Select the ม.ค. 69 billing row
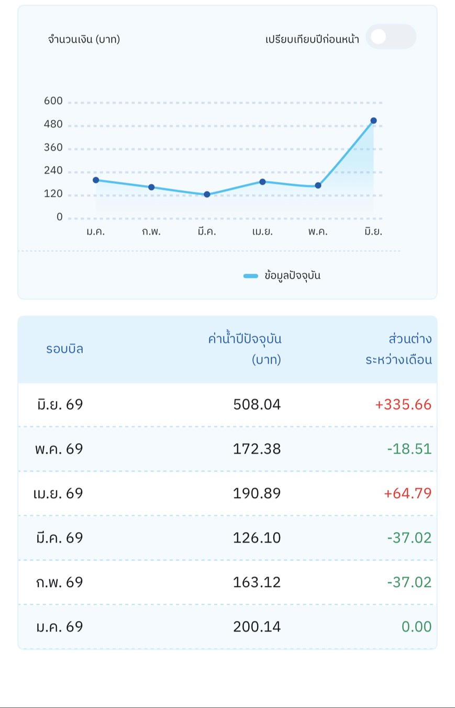455x708 pixels. (227, 627)
